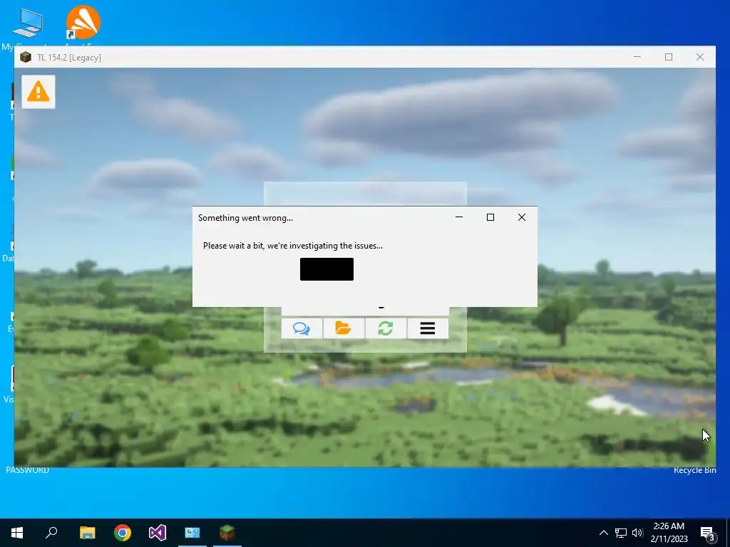Expand hidden system tray icons chevron

[603, 533]
